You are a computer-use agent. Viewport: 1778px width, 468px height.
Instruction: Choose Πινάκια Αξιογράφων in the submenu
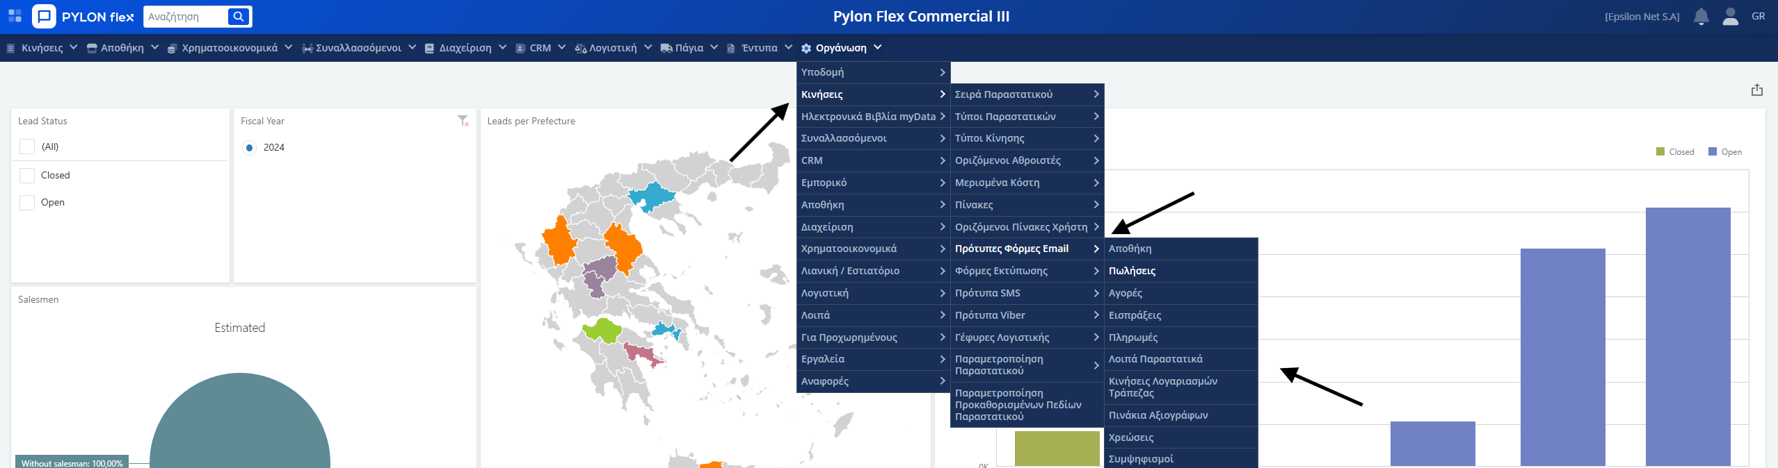pos(1180,415)
